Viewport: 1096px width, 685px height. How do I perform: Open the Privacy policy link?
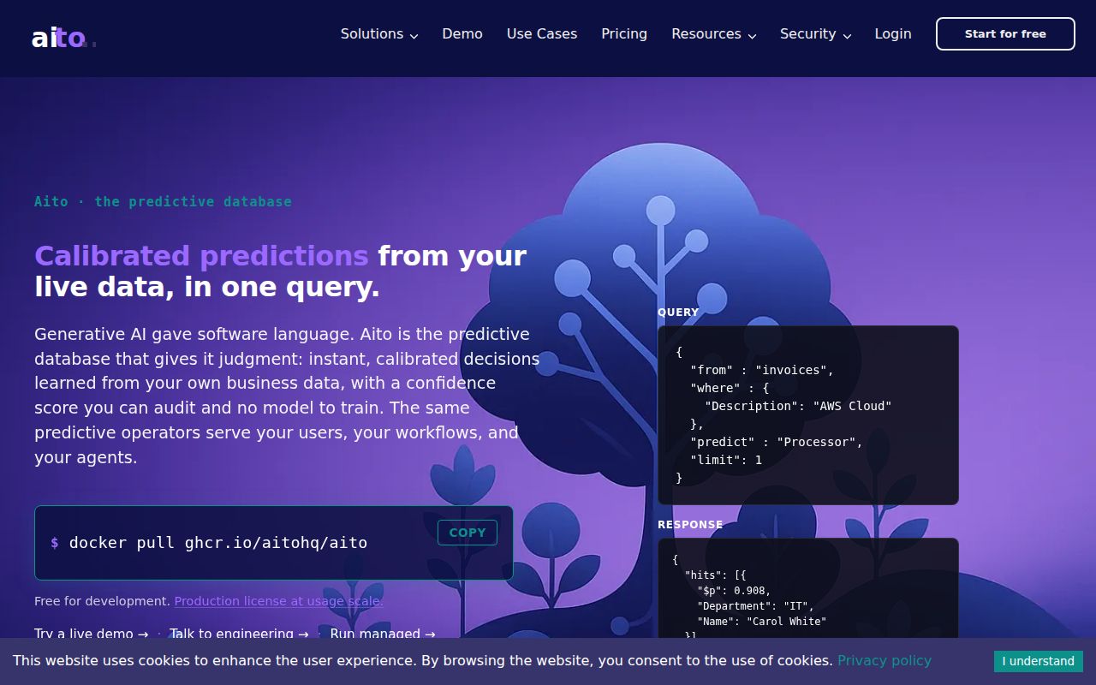[885, 661]
